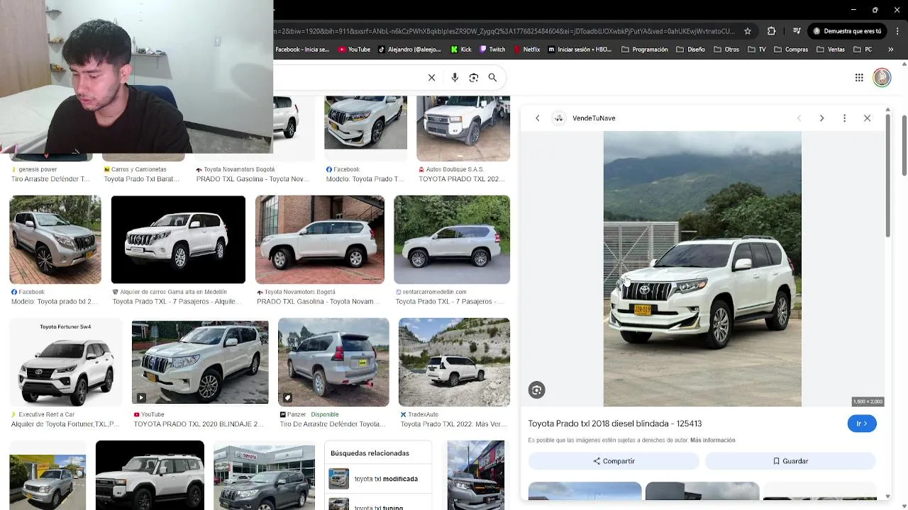Click the 'Autos Boutique S.A.S.' source label

(x=455, y=169)
